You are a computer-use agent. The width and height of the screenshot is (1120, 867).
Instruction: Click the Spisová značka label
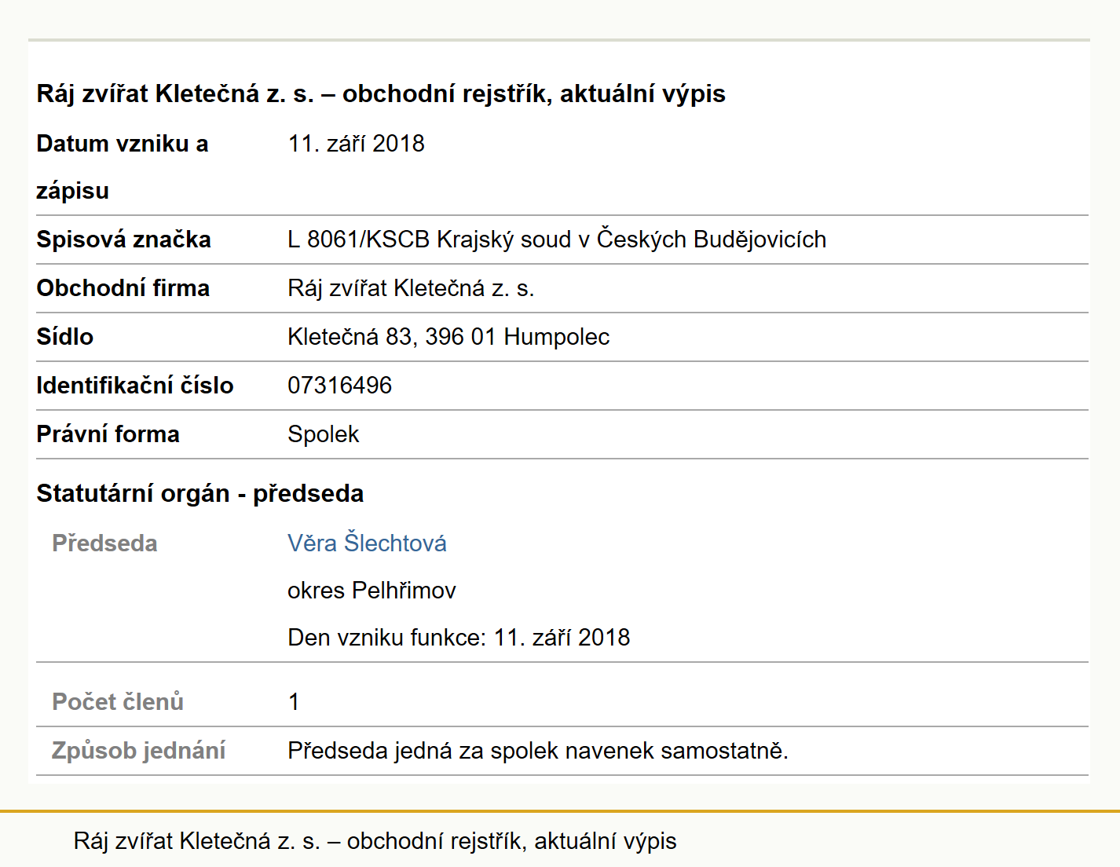123,240
